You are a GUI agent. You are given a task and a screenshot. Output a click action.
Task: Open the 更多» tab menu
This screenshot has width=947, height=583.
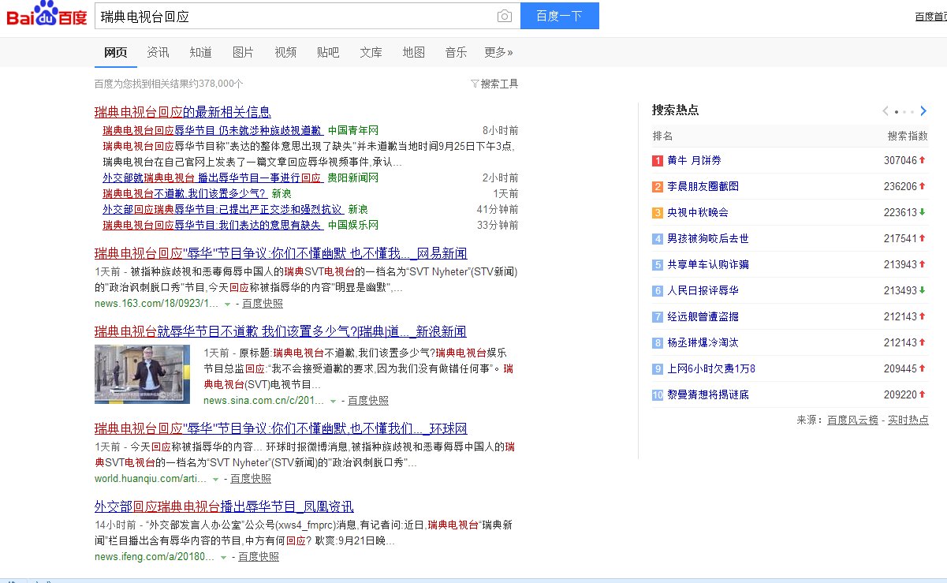pyautogui.click(x=498, y=53)
